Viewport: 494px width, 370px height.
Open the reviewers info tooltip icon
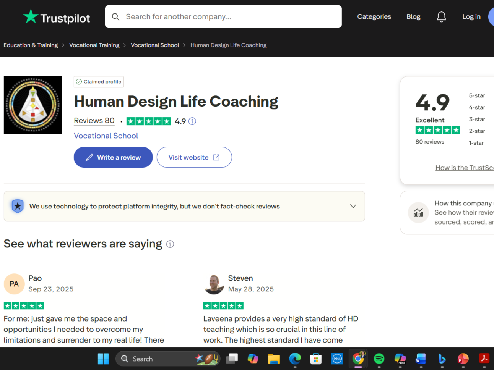[x=170, y=244]
